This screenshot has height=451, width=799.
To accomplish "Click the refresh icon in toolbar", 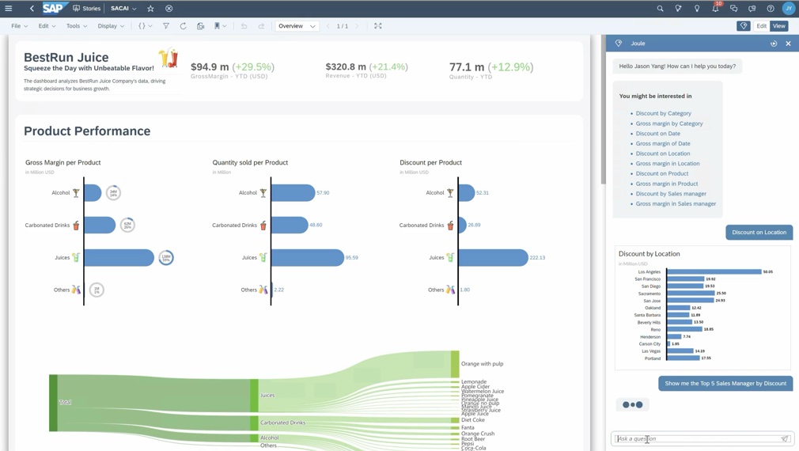I will (x=183, y=26).
